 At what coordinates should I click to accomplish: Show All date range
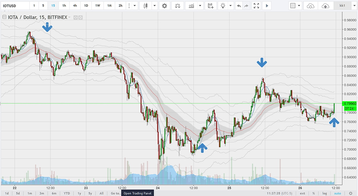(x=102, y=193)
